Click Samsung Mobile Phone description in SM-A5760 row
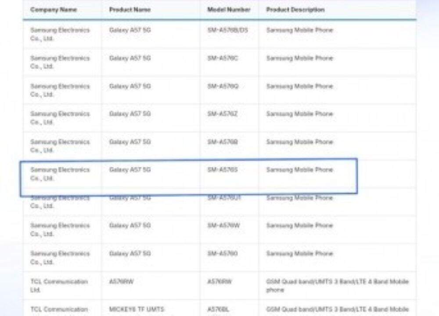 [x=299, y=253]
